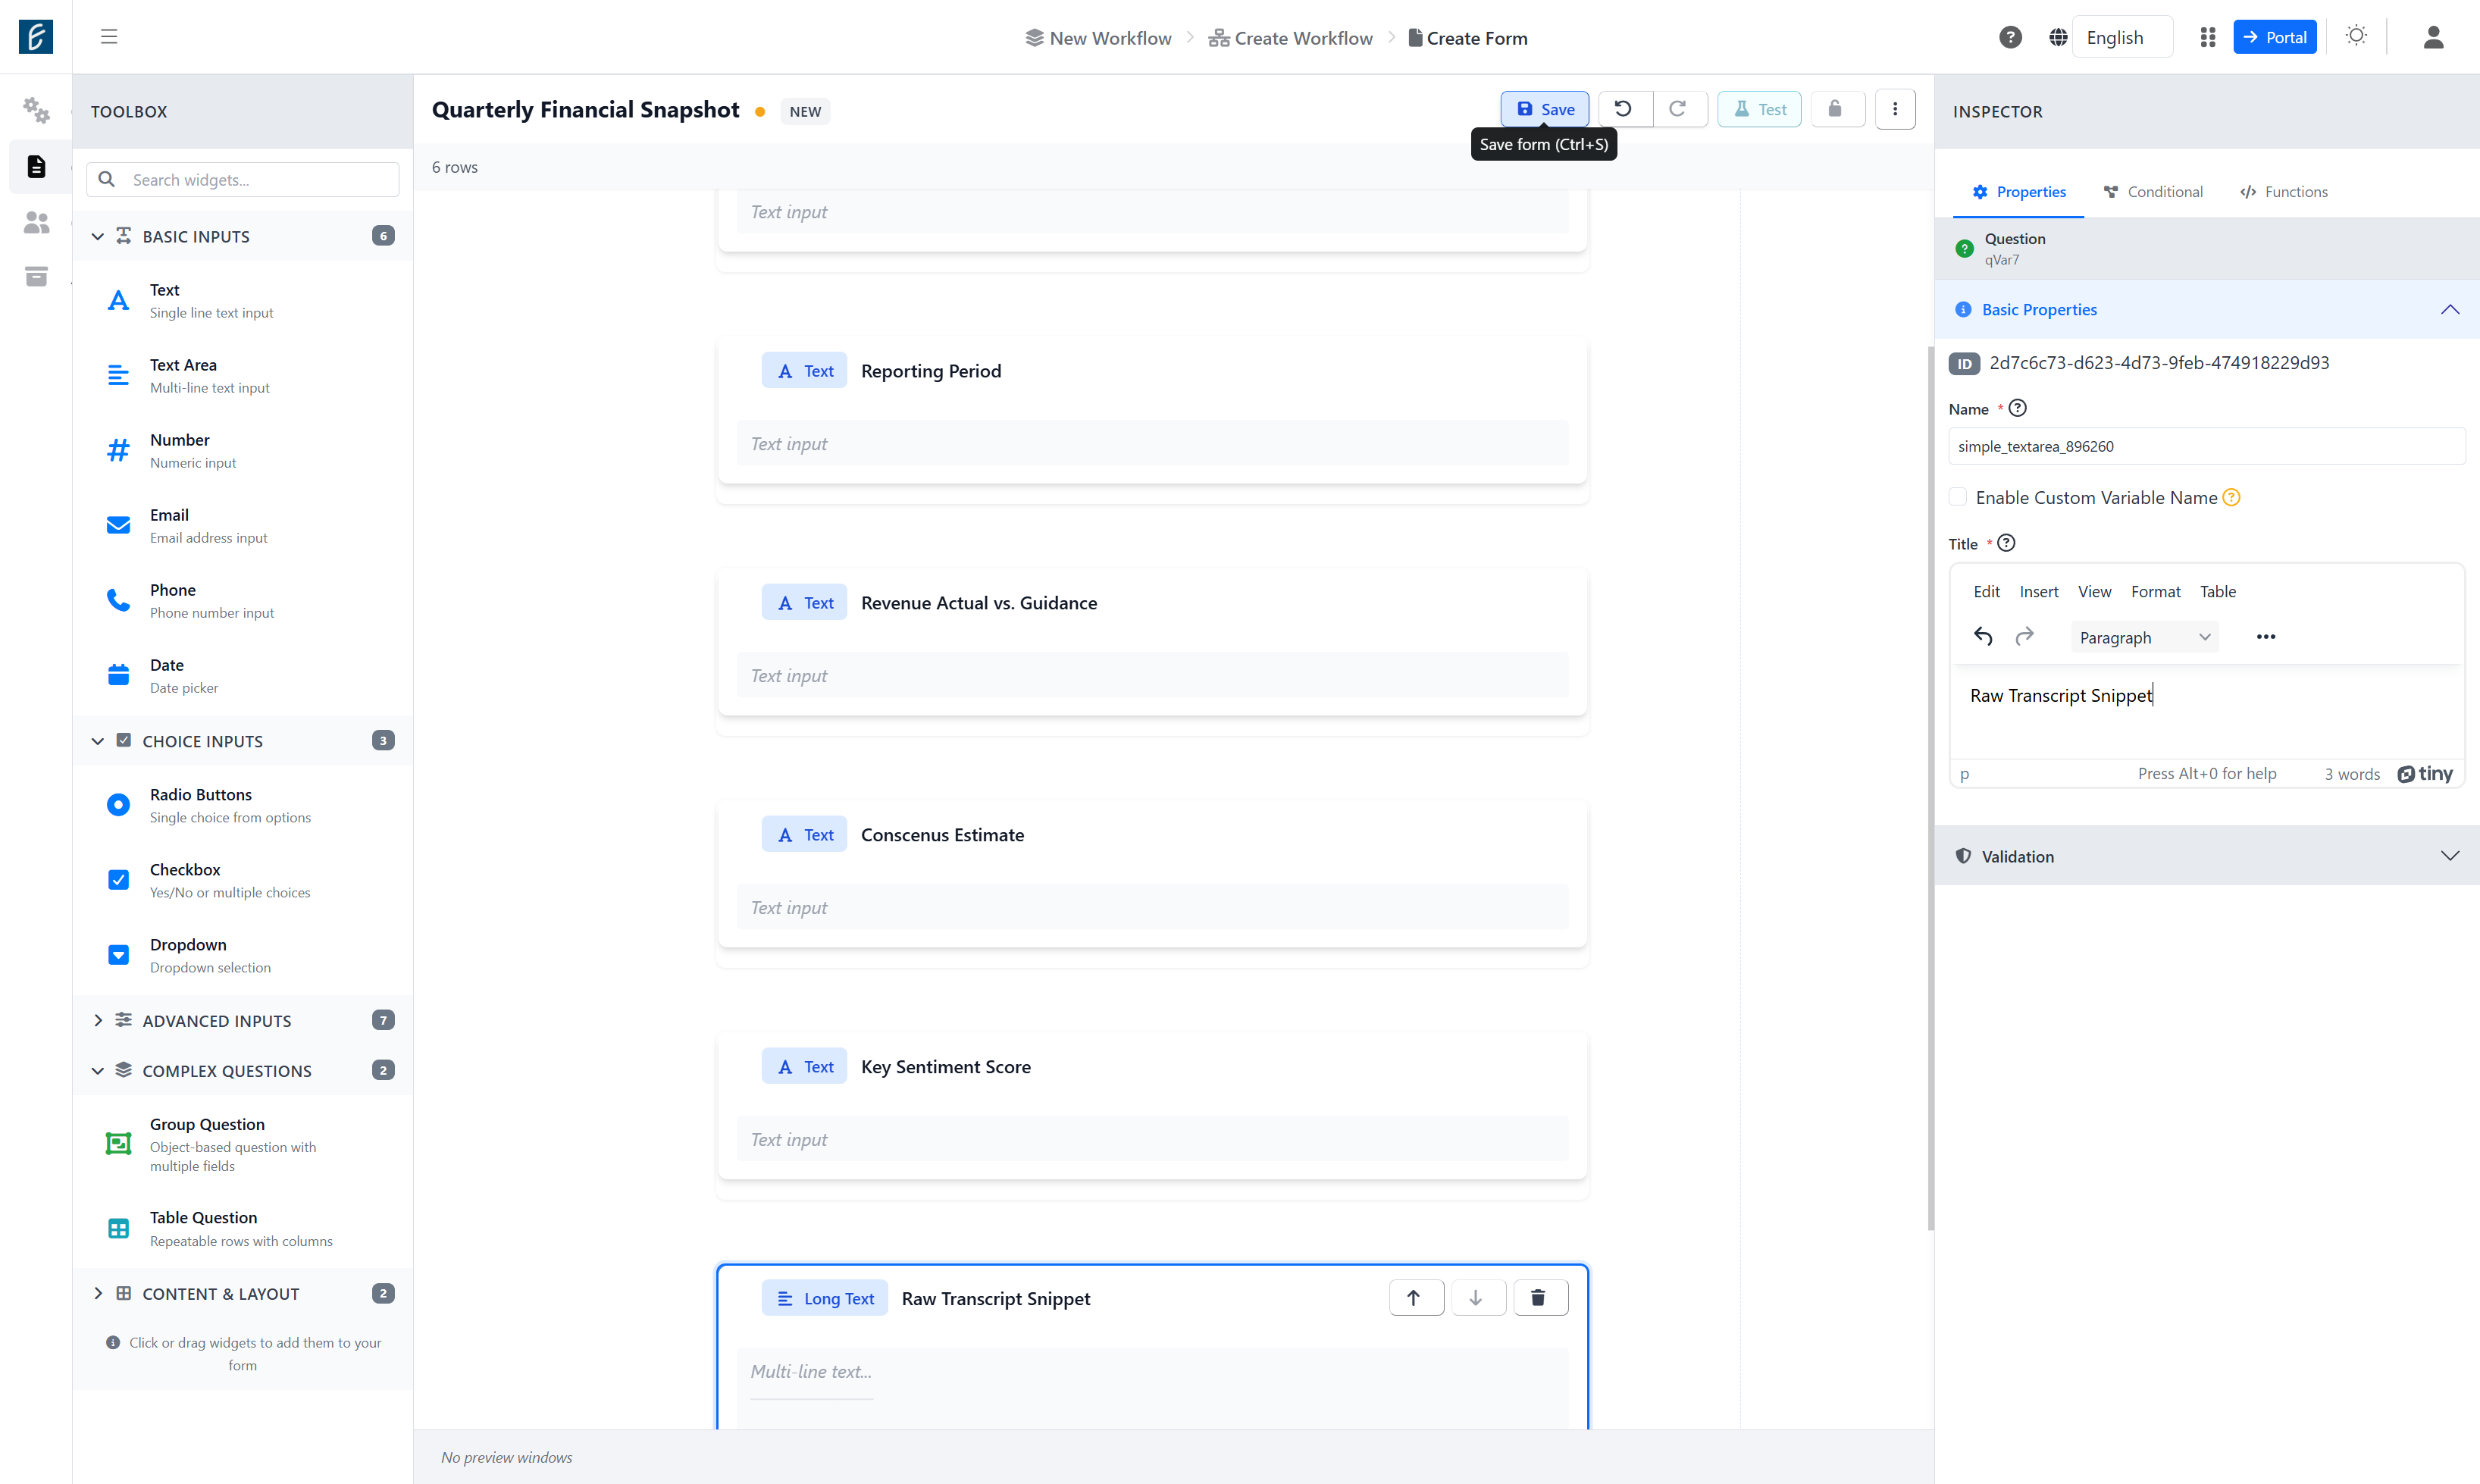Screen dimensions: 2480x1484
Task: Click the users icon in left sidebar
Action: pyautogui.click(x=36, y=222)
